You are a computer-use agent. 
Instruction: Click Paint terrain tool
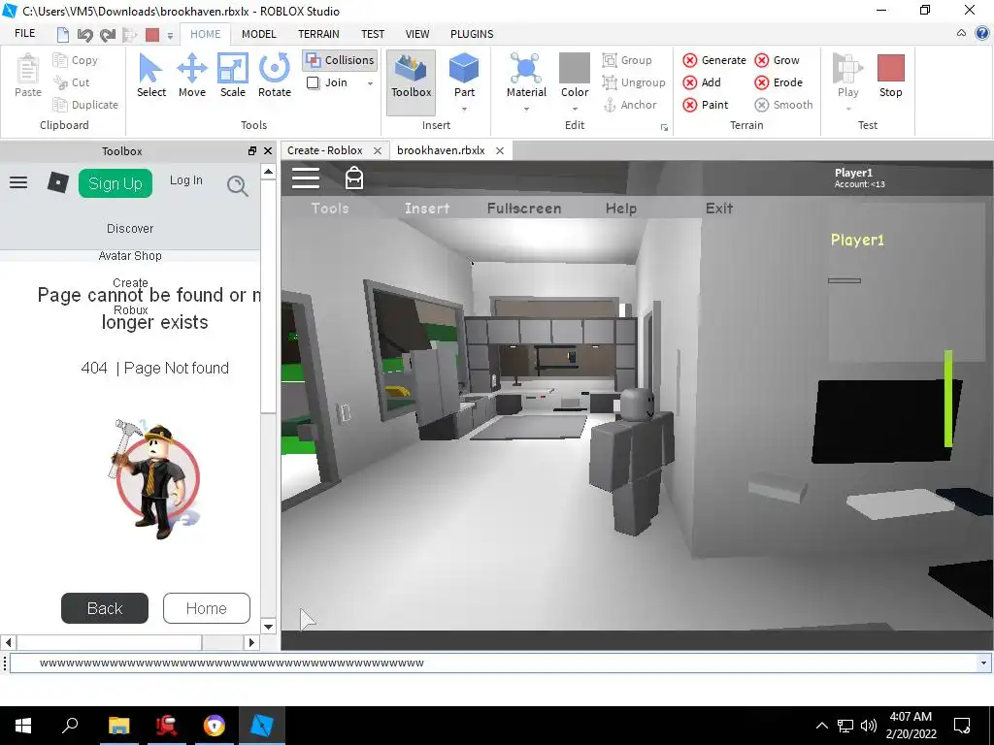pos(706,105)
